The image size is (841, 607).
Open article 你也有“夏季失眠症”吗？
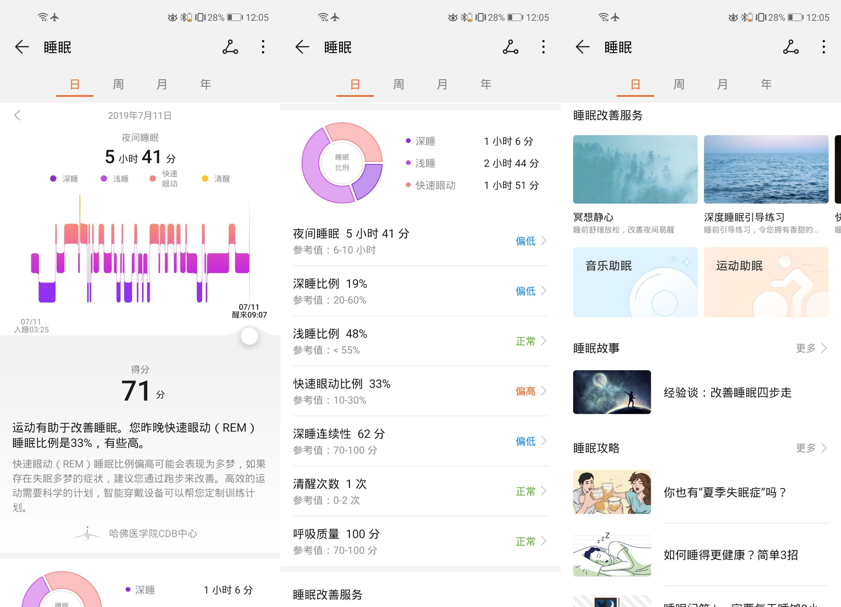pyautogui.click(x=725, y=493)
